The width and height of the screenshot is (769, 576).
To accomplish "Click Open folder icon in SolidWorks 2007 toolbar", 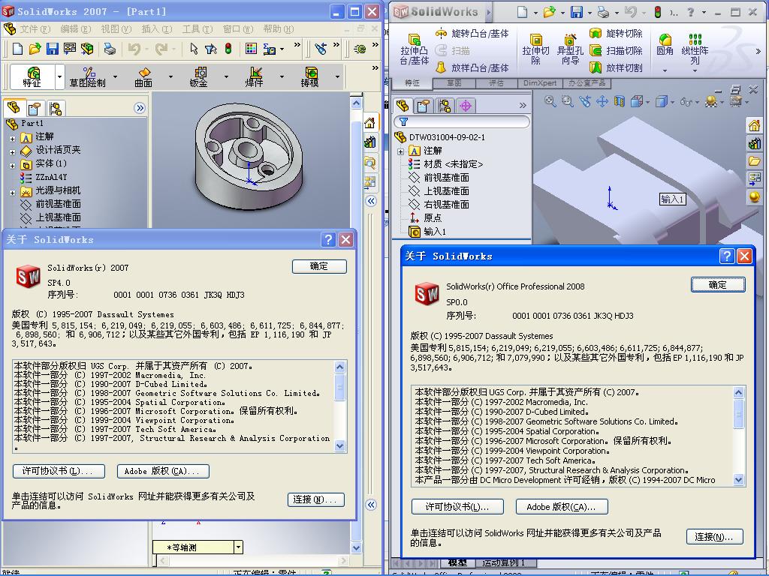I will point(35,49).
